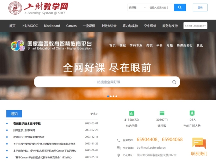The image size is (216, 162).
Task: Open 一流课程 menu item
Action: (89, 26)
